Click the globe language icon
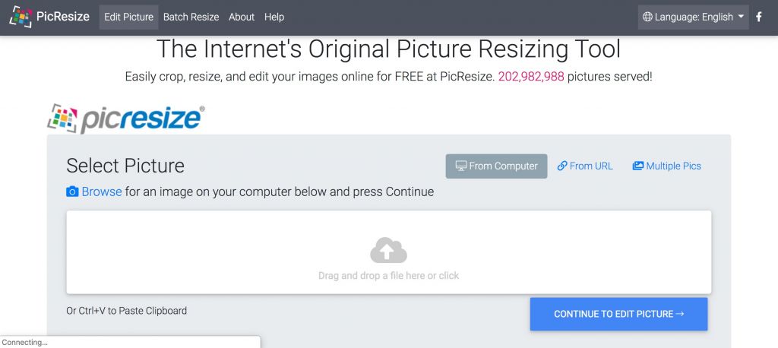Image resolution: width=778 pixels, height=348 pixels. tap(647, 17)
